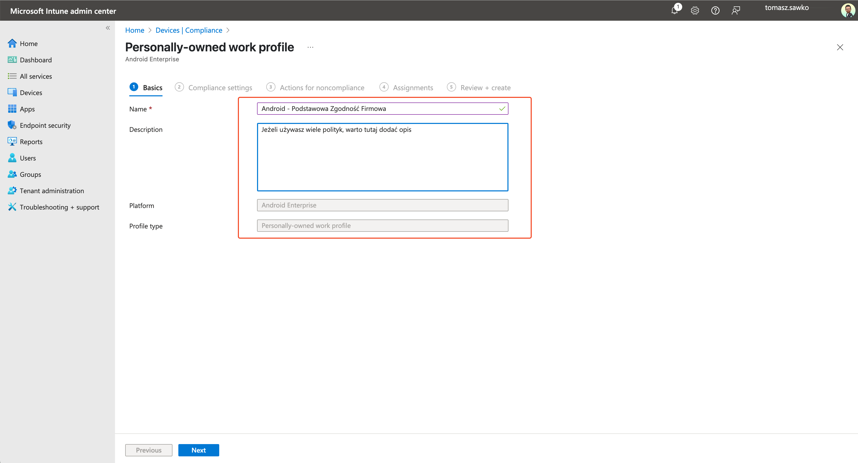Click into the Description text area
The image size is (858, 463).
point(382,157)
